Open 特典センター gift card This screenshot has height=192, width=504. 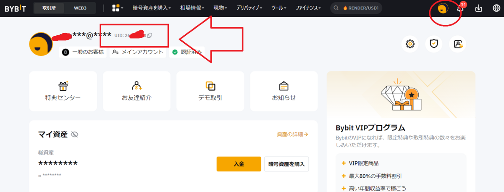coord(63,92)
